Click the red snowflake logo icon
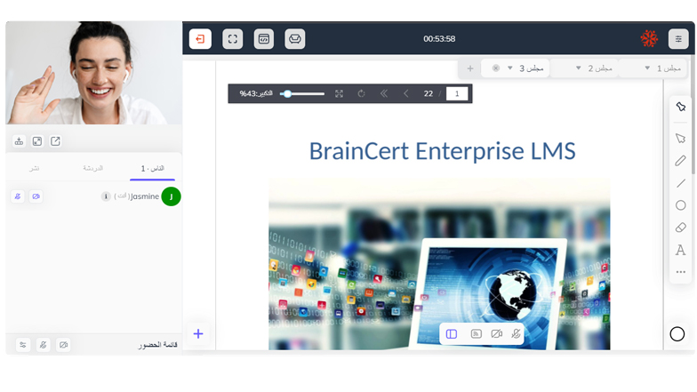Screen dimensions: 697x392 coord(649,39)
